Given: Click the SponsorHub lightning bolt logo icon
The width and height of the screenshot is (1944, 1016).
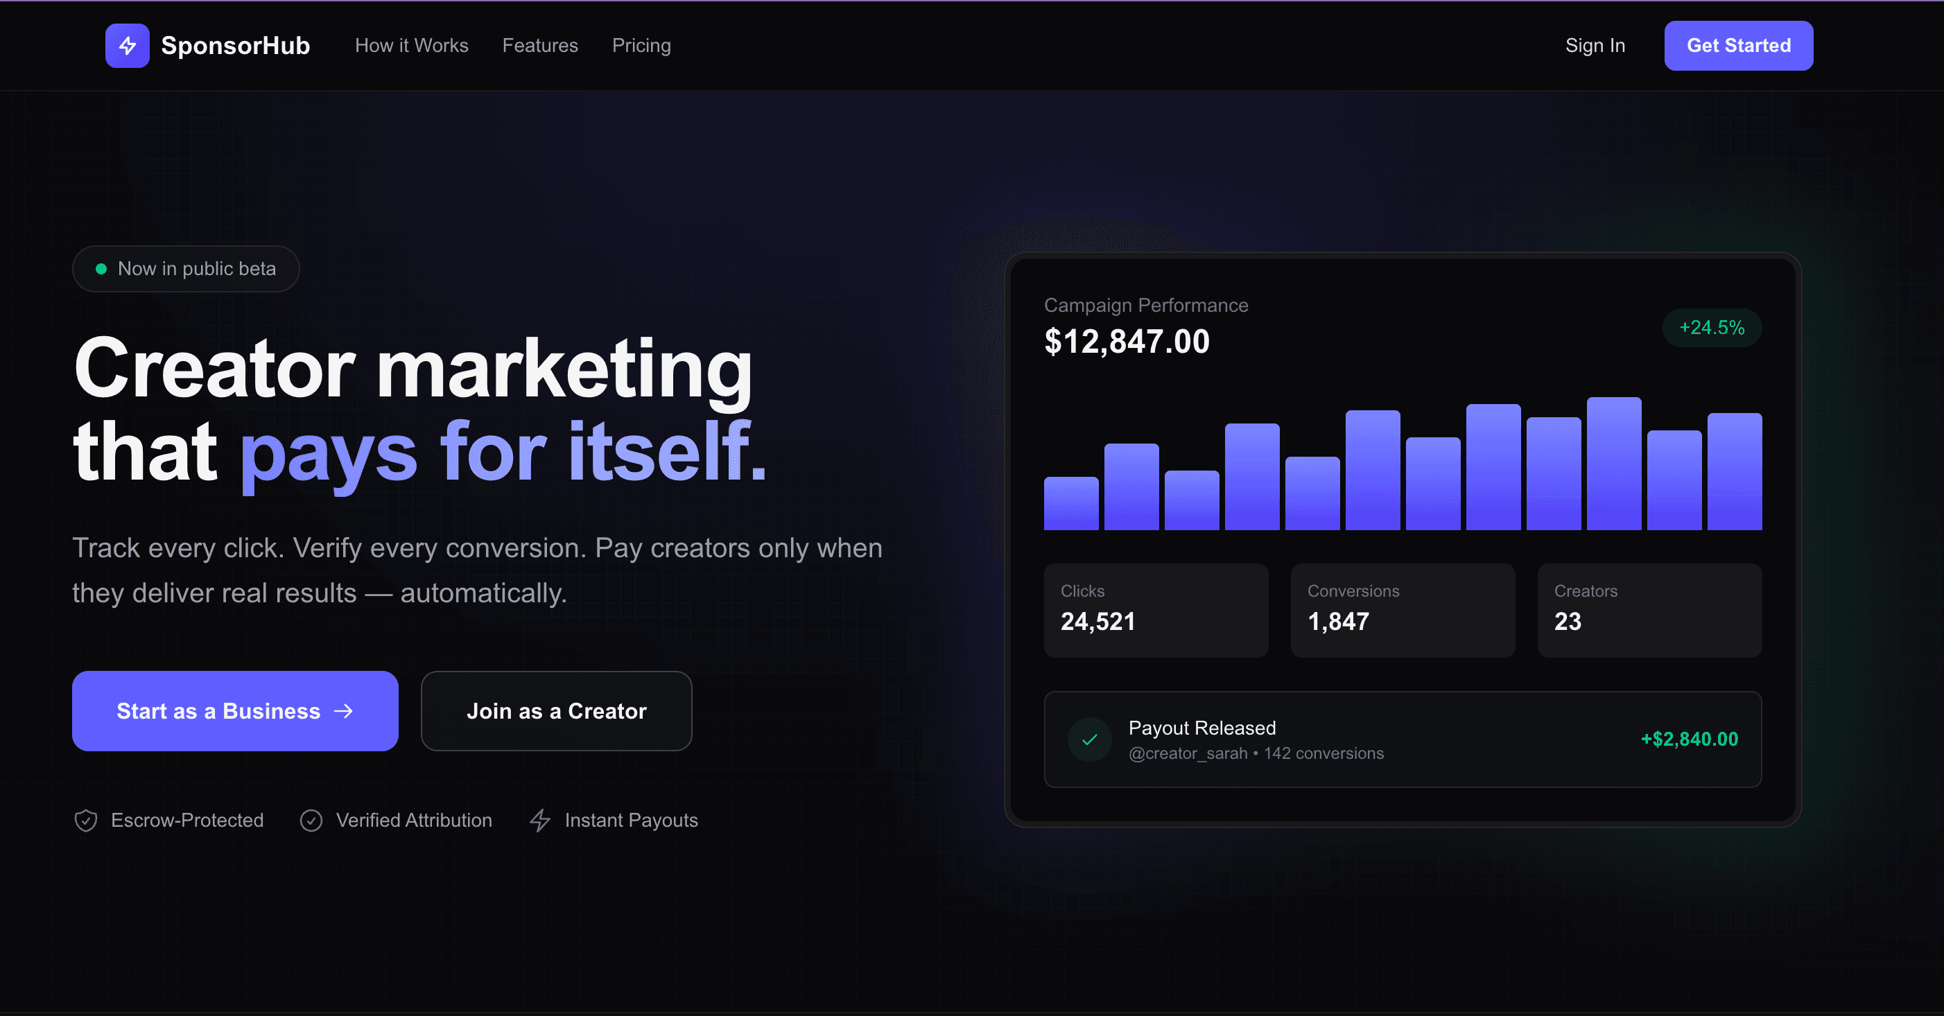Looking at the screenshot, I should click(127, 45).
